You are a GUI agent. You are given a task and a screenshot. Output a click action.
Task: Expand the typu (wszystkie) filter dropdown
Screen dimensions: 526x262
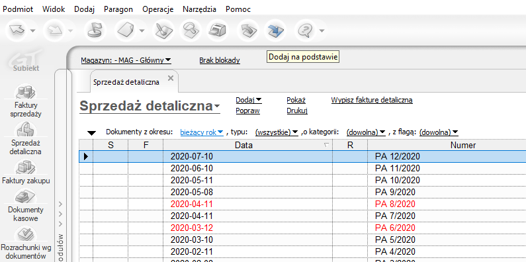tap(277, 132)
